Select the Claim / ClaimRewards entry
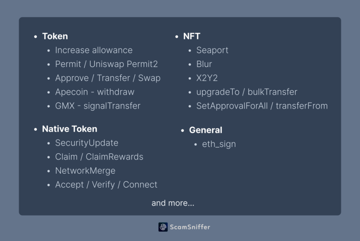This screenshot has height=241, width=360. pos(99,157)
